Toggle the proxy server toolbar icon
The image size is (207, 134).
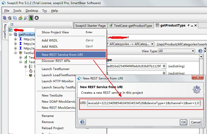pos(31,18)
